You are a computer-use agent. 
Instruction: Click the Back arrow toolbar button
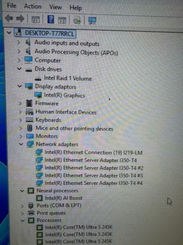[x=9, y=18]
